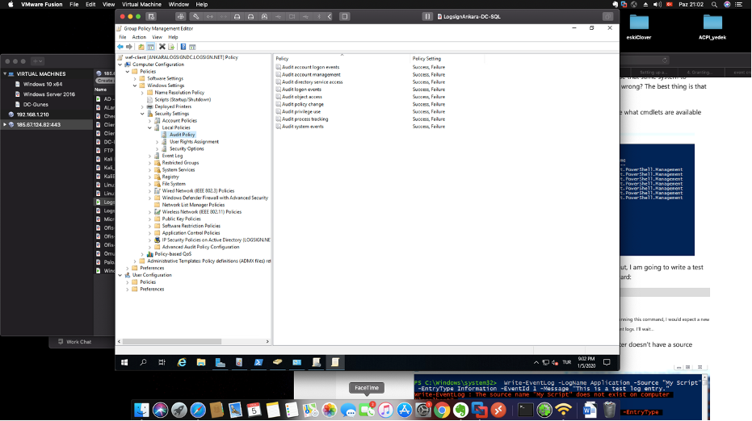
Task: Open the Edit menu in macOS menu bar
Action: pyautogui.click(x=90, y=4)
